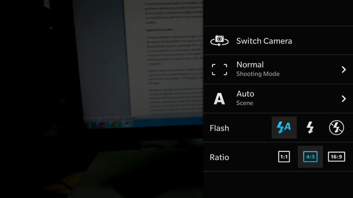Expand Shooting Mode using its chevron arrow
This screenshot has height=198, width=353.
tap(344, 70)
